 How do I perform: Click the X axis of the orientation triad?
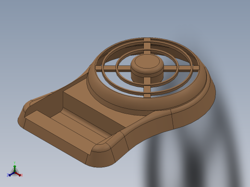18,174
